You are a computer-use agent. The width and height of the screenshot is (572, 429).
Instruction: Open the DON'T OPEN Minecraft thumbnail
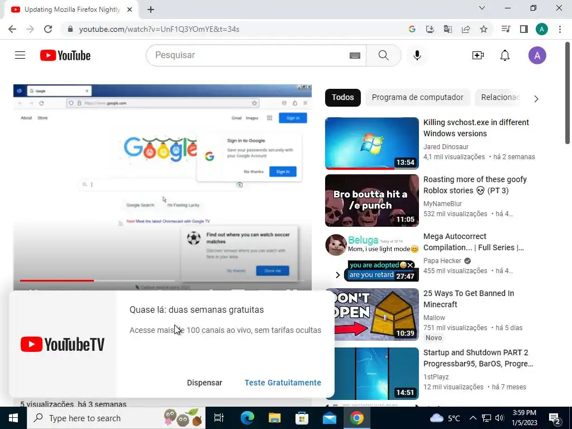click(376, 314)
